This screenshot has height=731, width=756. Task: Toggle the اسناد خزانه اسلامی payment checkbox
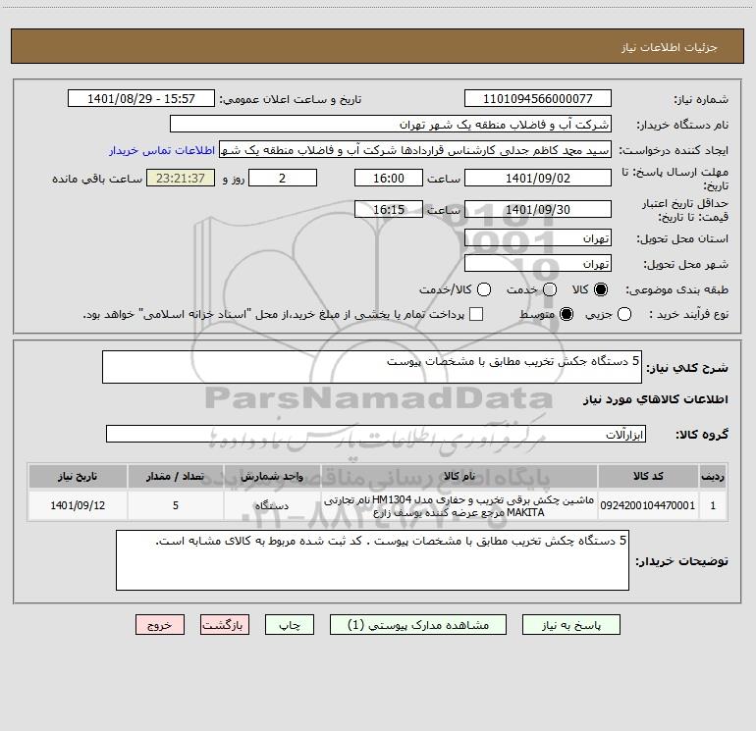coord(476,314)
